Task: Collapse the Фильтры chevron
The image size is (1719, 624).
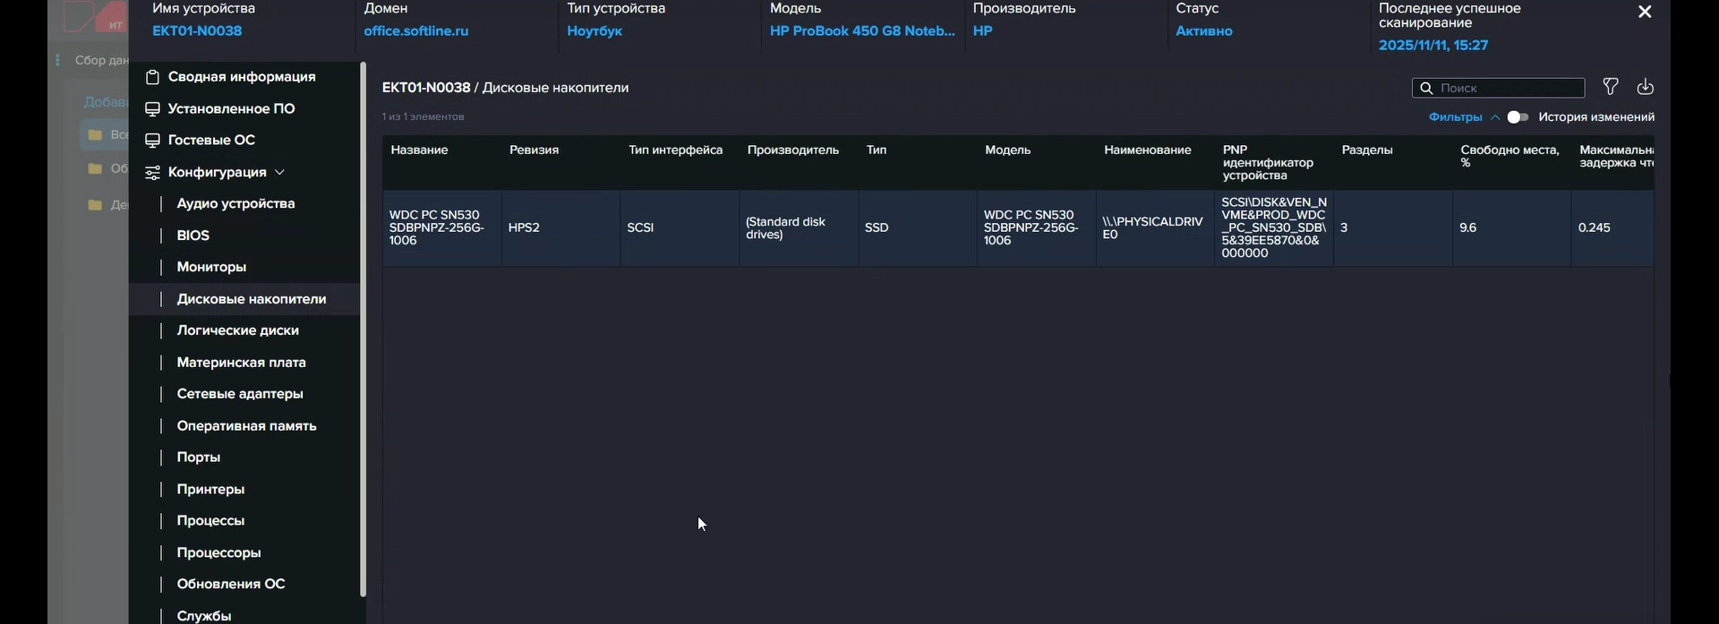Action: [x=1495, y=117]
